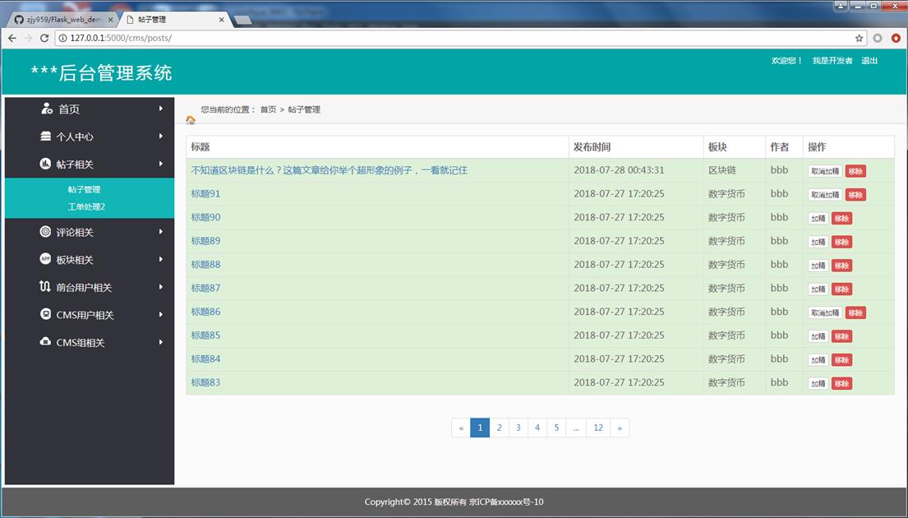Click 取消加精 for the 区块链 post

pos(825,171)
